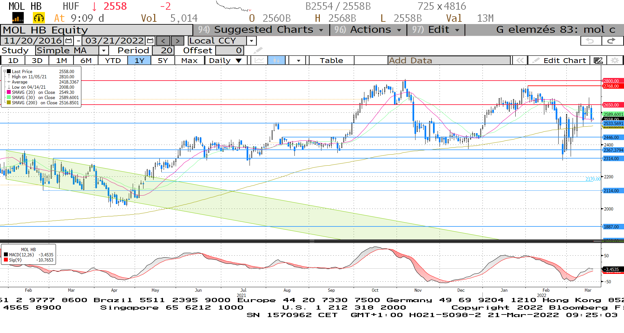Click the double-left chevron collapse icon
Image resolution: width=624 pixels, height=333 pixels.
tap(520, 60)
